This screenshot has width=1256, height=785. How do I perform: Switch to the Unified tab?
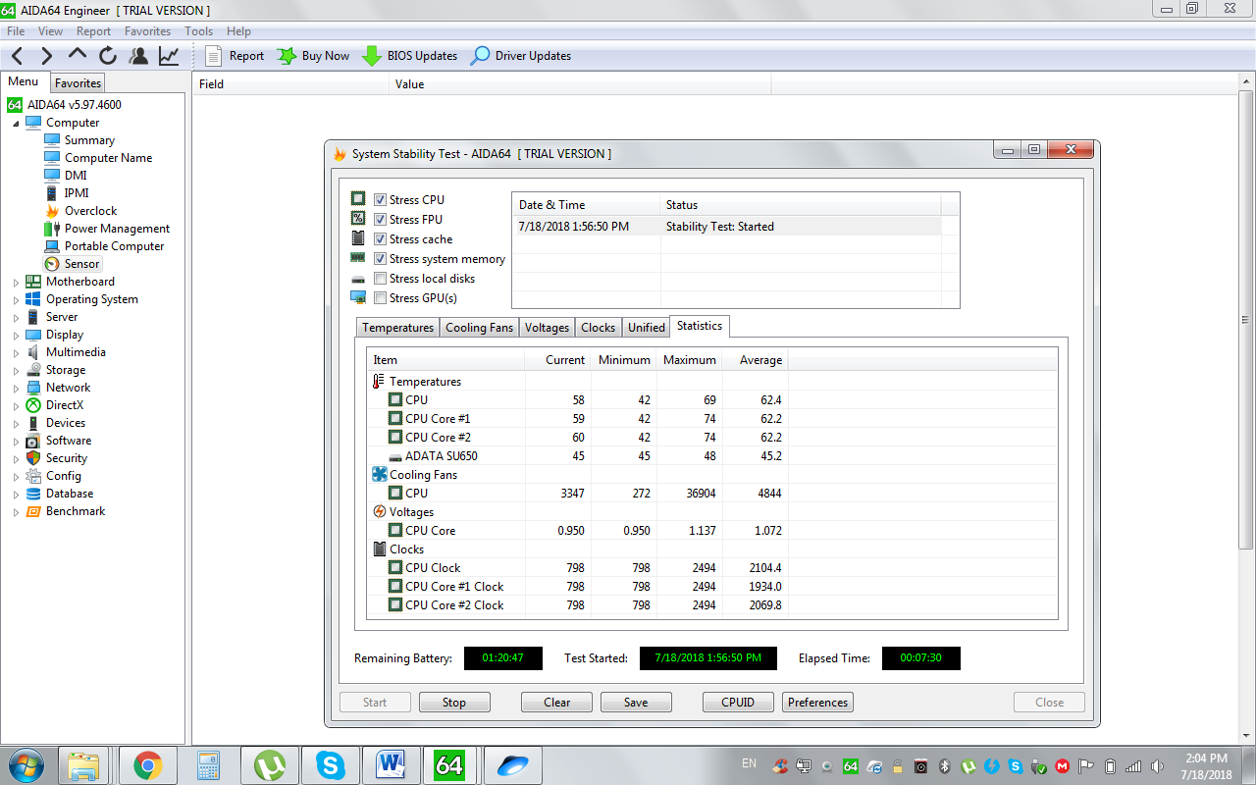pos(646,328)
